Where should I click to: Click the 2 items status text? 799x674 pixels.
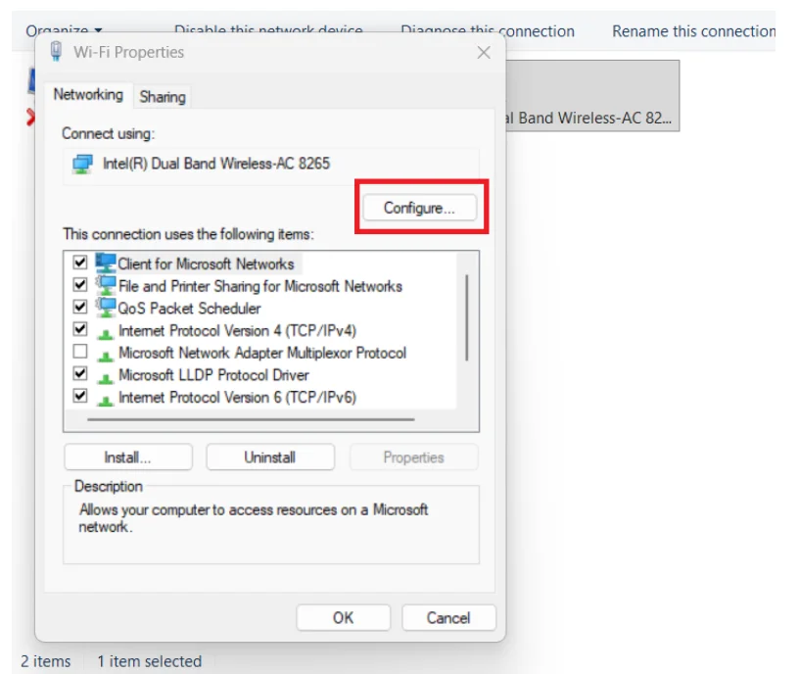(46, 660)
